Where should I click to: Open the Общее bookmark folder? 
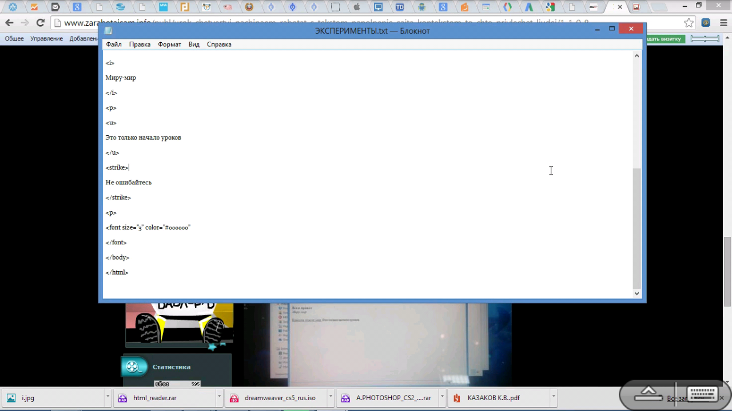click(14, 39)
